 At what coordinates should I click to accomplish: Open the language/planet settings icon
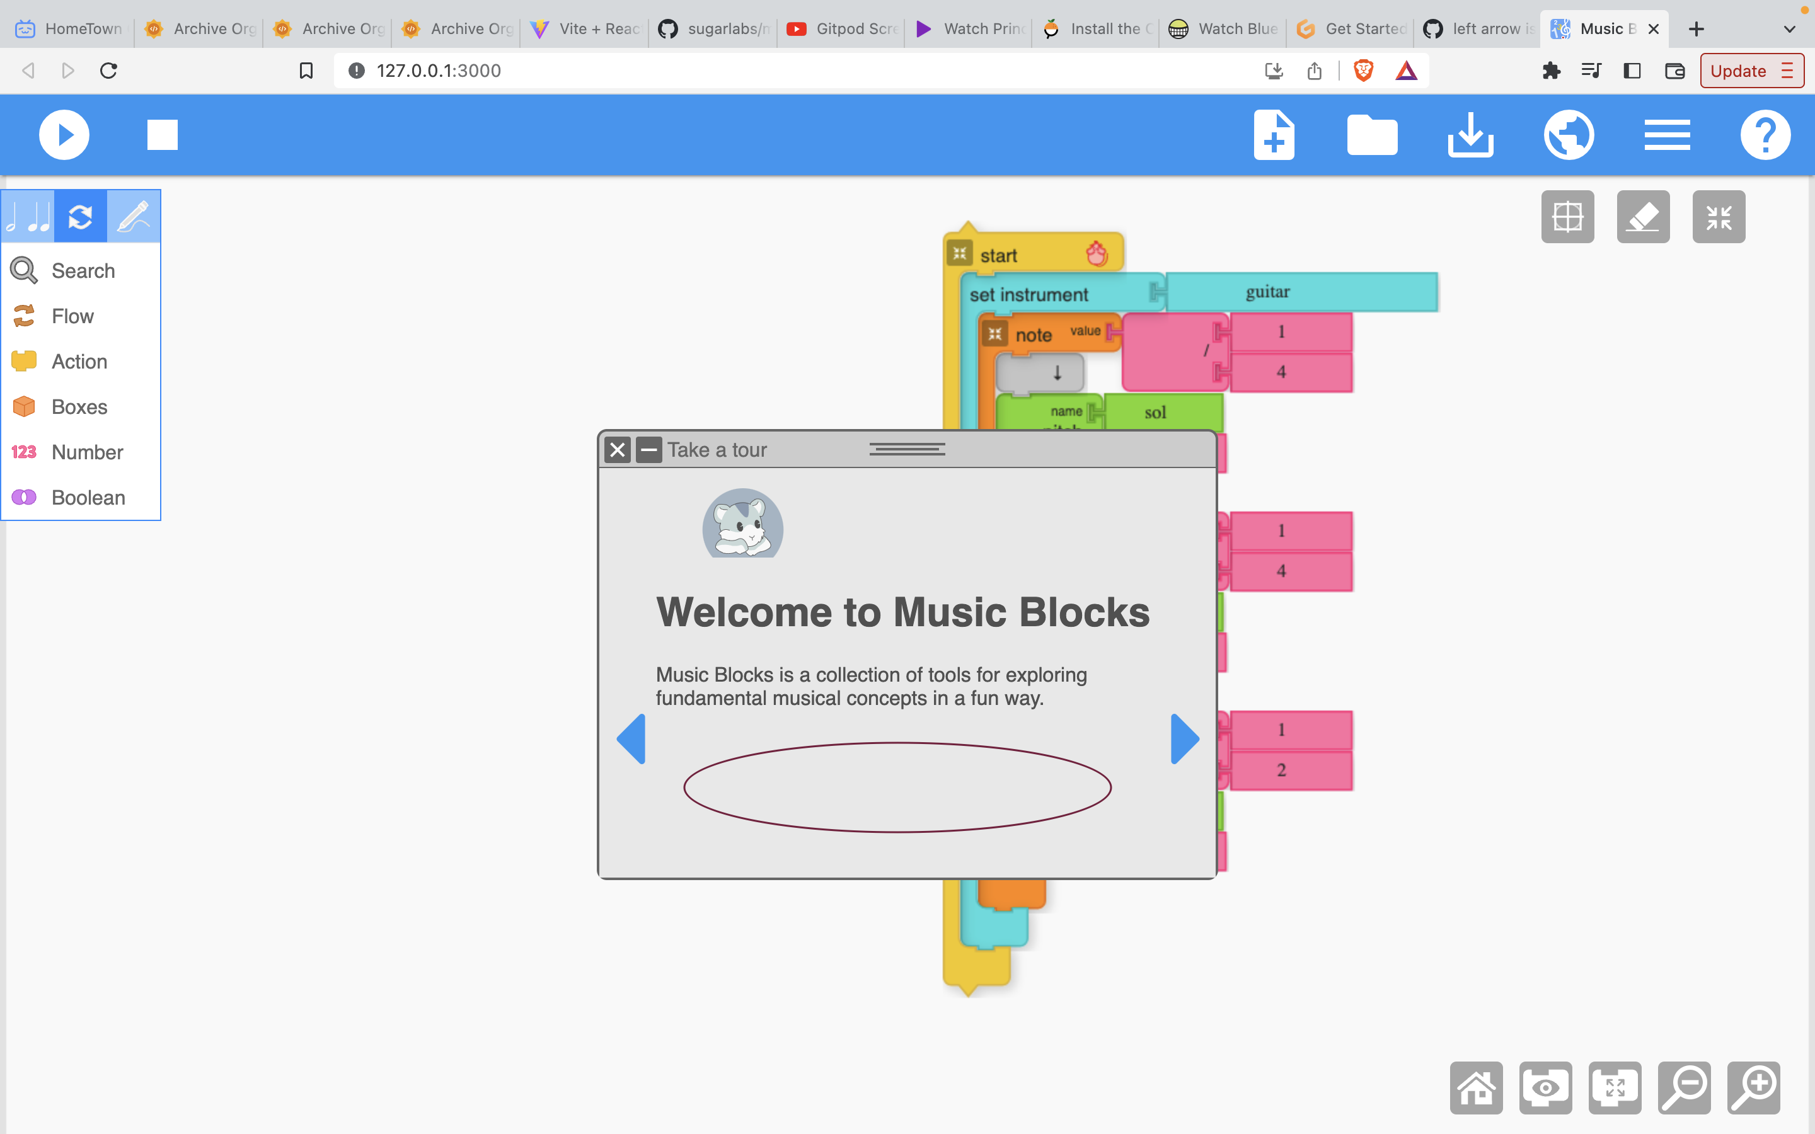click(1568, 135)
